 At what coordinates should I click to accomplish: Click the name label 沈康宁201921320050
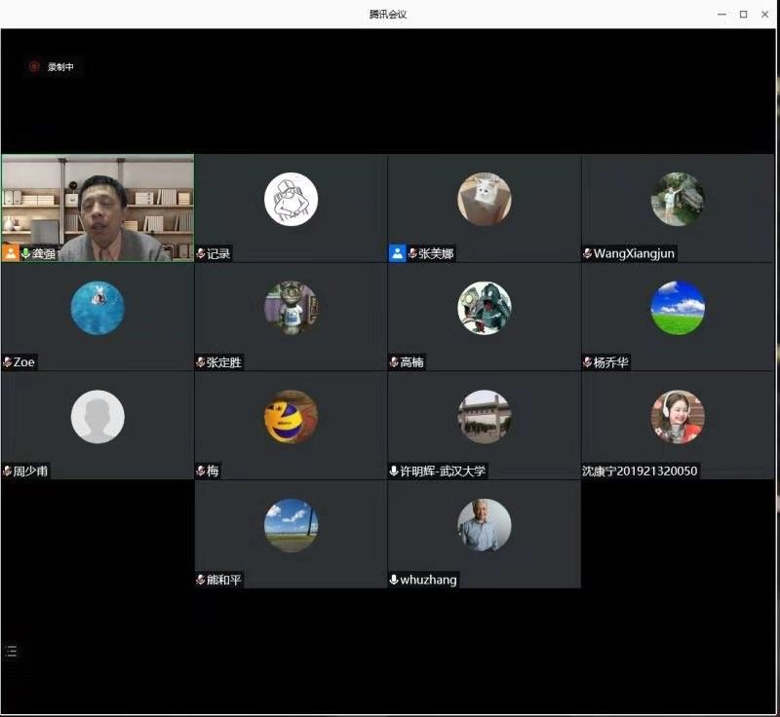640,472
